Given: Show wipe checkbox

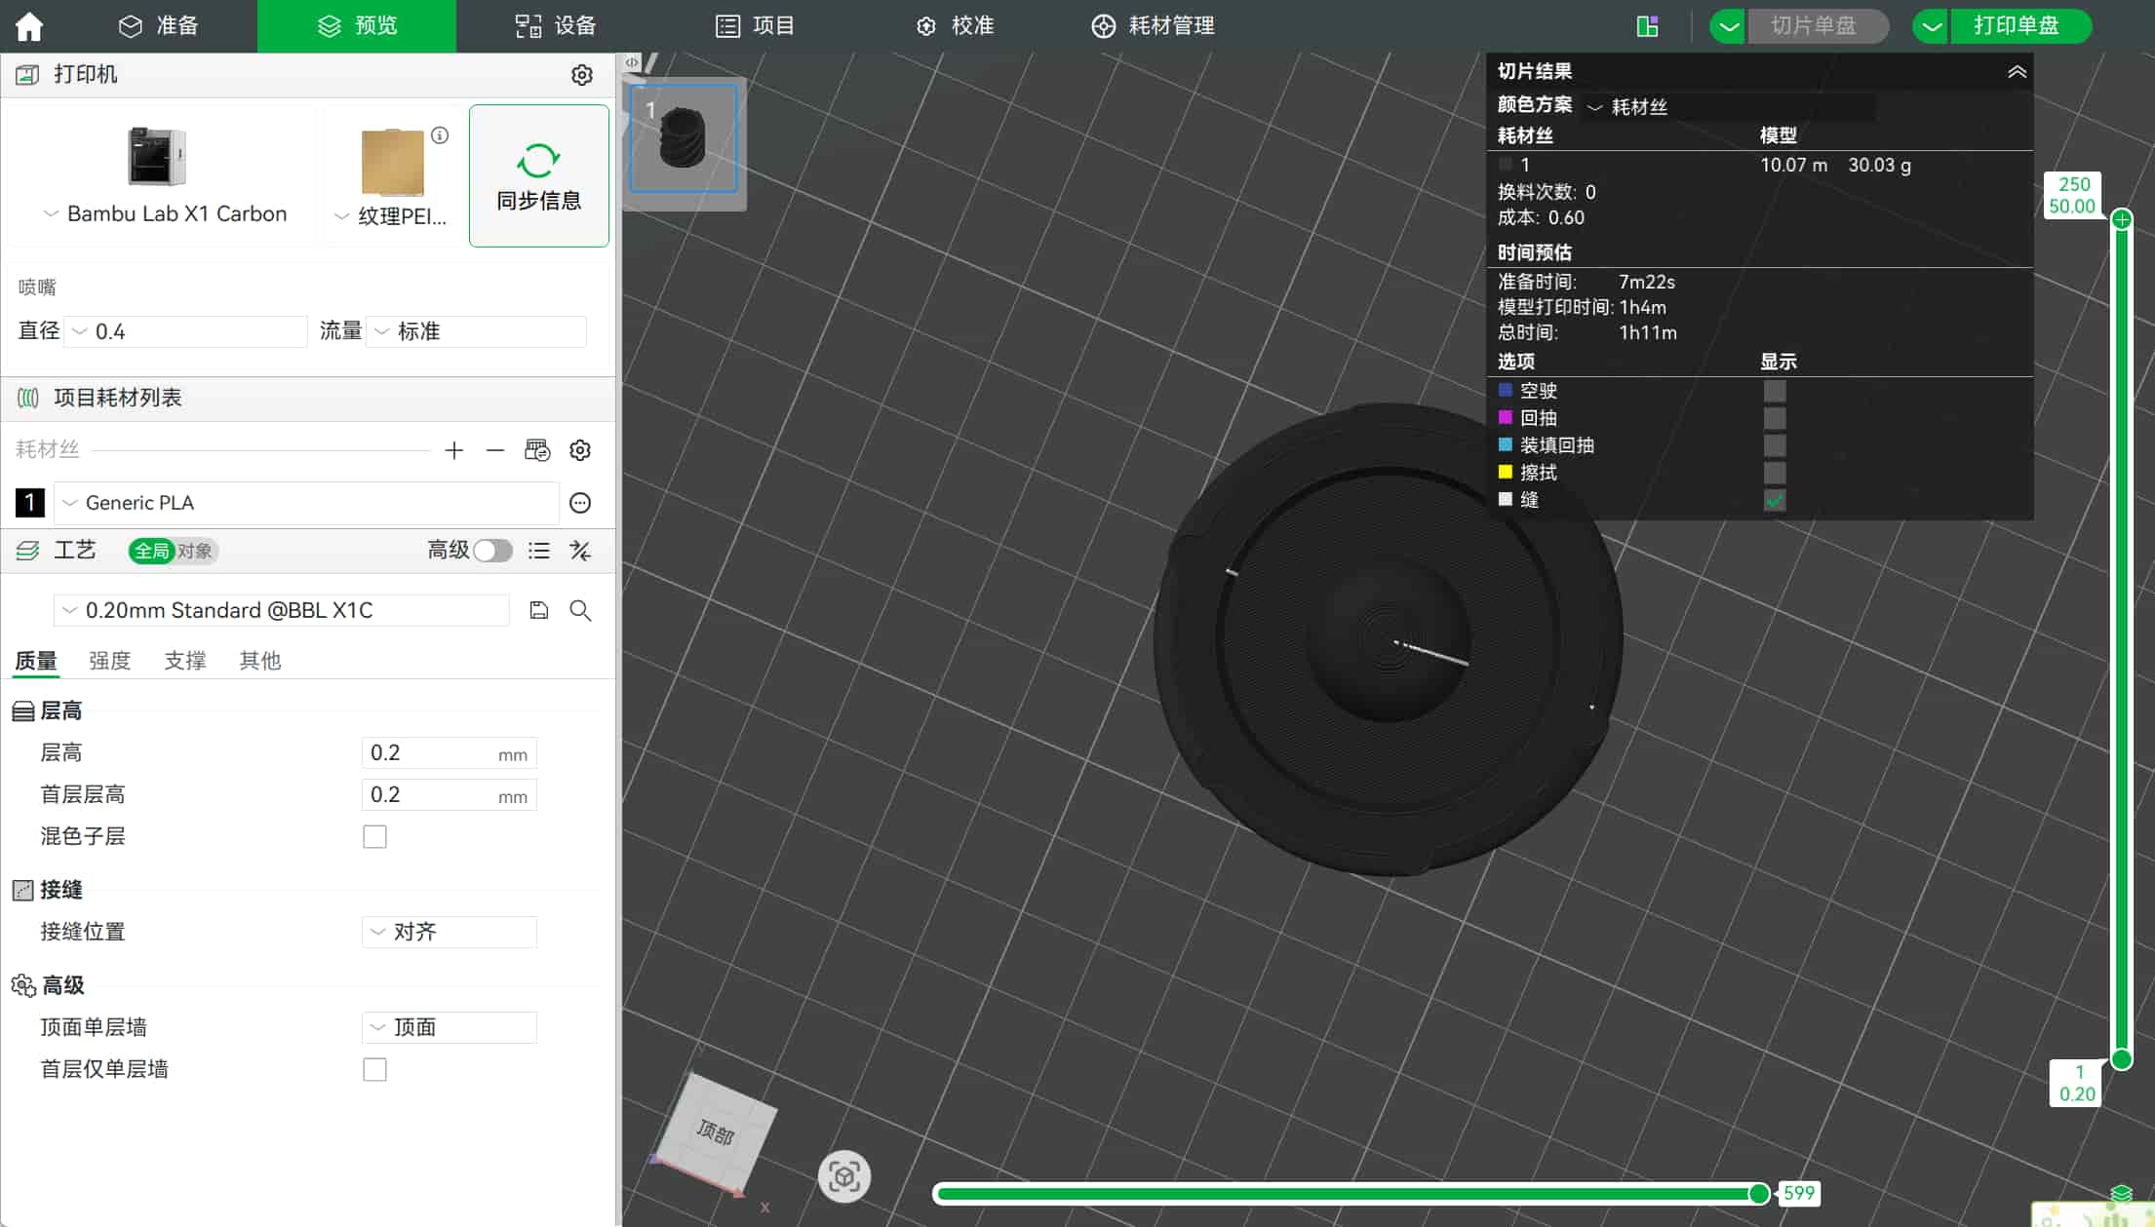Looking at the screenshot, I should (x=1775, y=473).
